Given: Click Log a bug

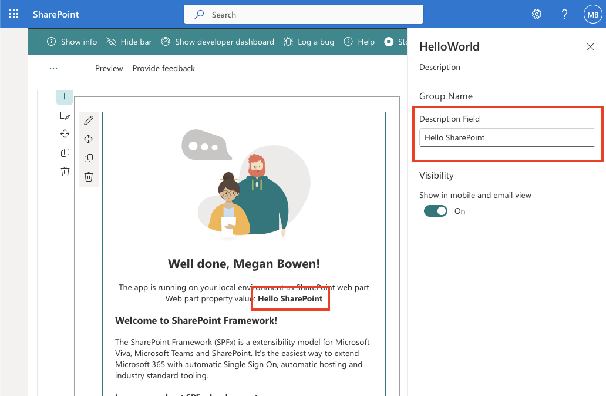Looking at the screenshot, I should [x=309, y=42].
